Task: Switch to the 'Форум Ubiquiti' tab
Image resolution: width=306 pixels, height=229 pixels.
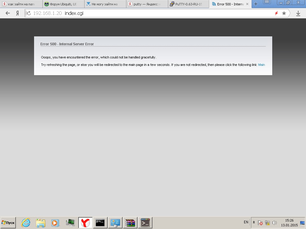Action: (63, 4)
